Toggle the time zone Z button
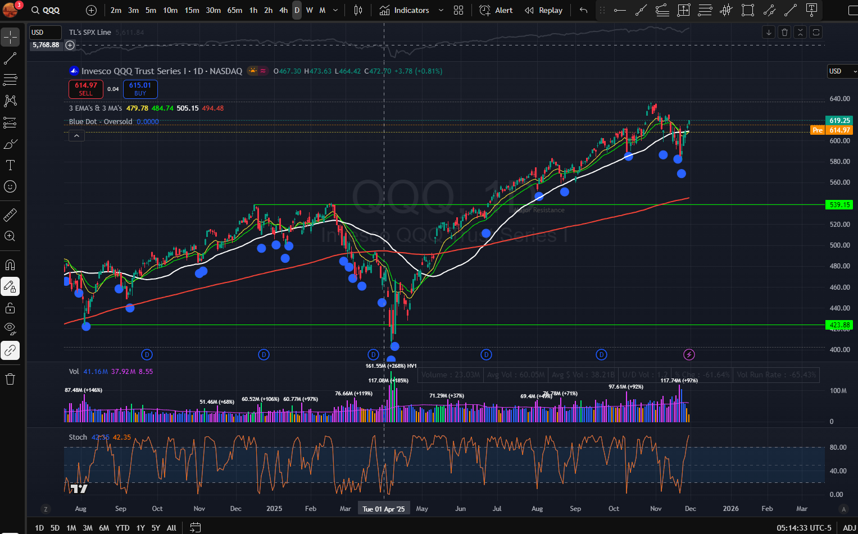Screen dimensions: 858x534 46,509
